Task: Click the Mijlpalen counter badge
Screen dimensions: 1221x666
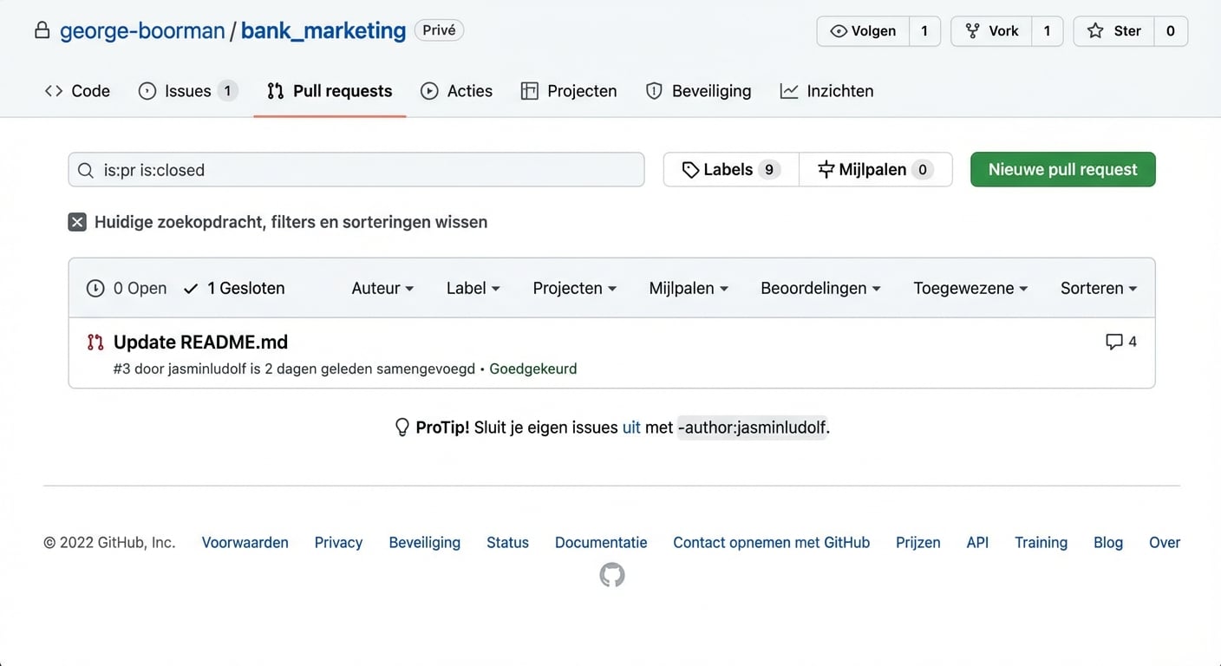Action: click(x=922, y=169)
